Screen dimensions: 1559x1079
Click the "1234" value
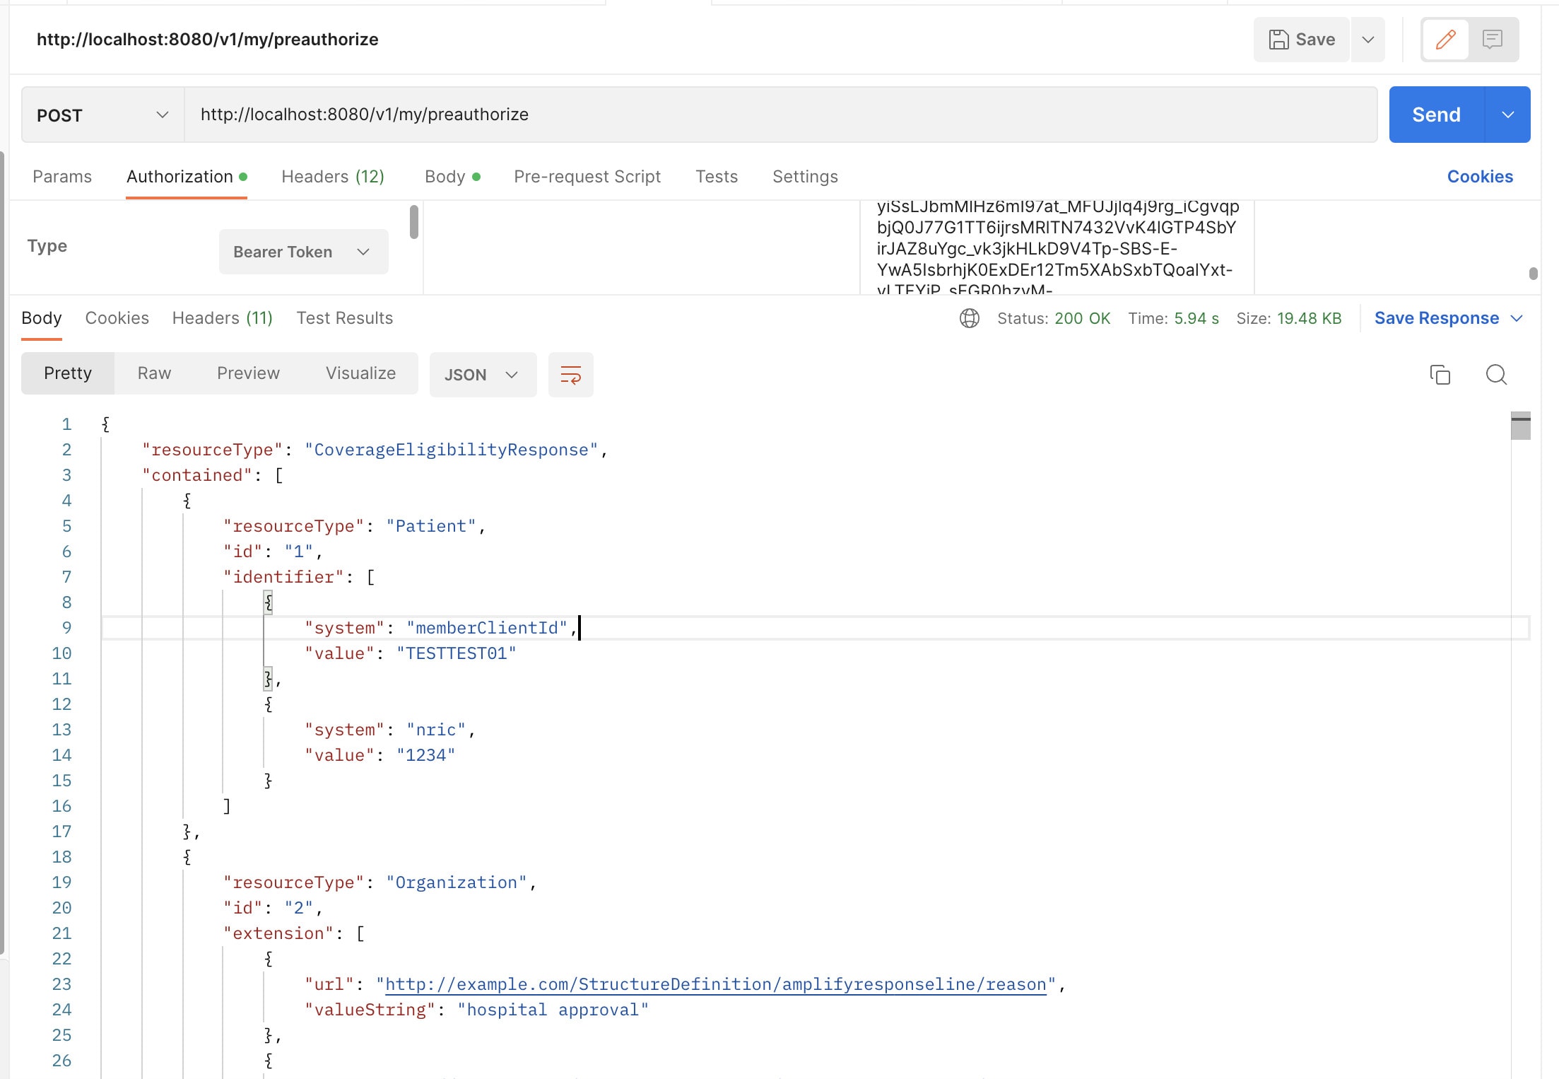point(426,755)
